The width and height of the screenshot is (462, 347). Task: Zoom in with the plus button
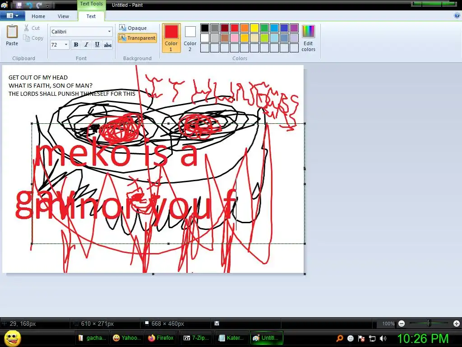pos(457,324)
